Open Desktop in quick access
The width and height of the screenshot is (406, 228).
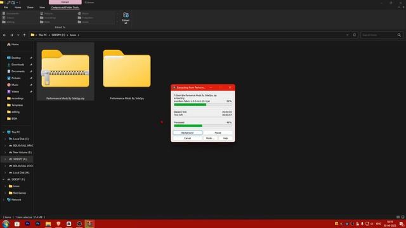[16, 58]
